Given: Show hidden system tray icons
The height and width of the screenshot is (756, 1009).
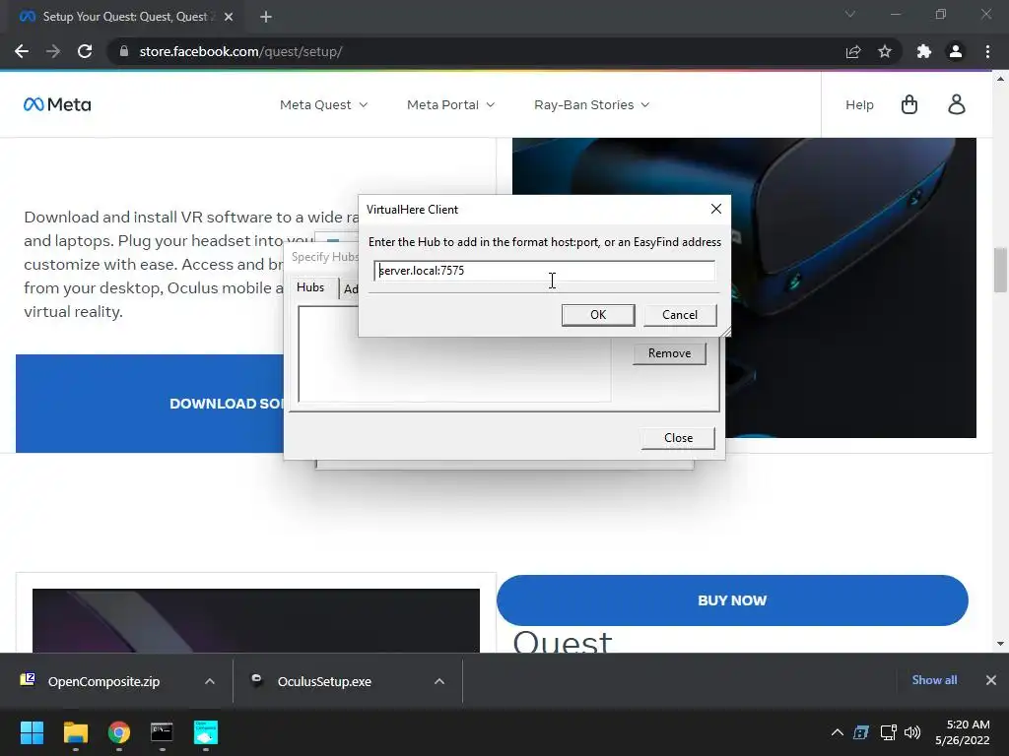Looking at the screenshot, I should pos(838,732).
